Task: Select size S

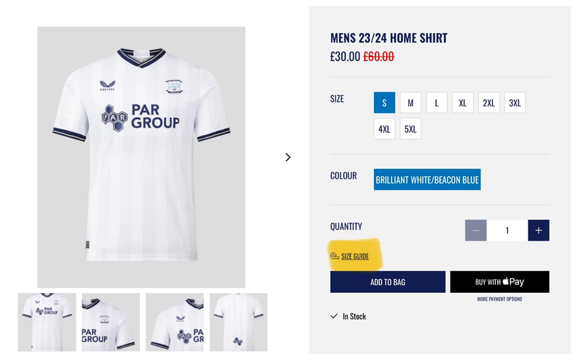Action: coord(384,103)
